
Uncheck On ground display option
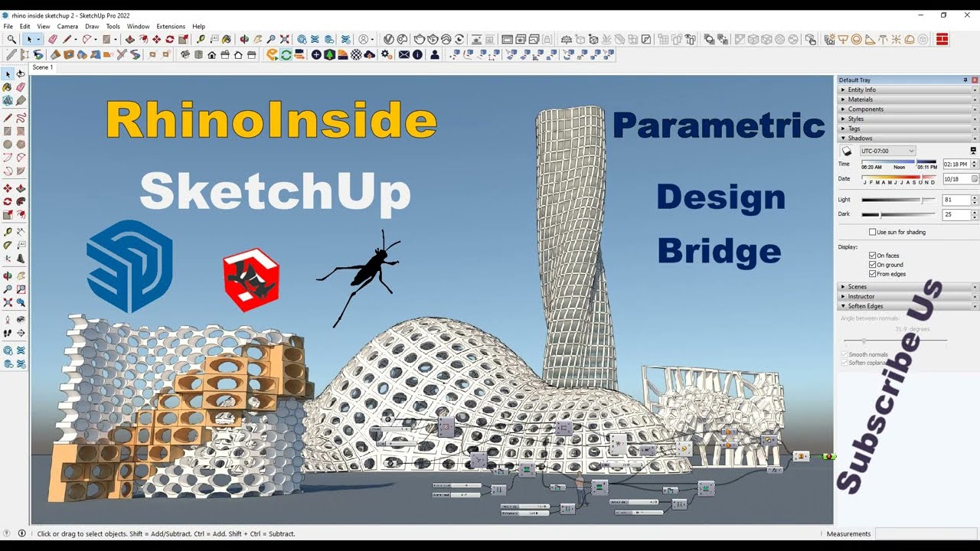pyautogui.click(x=873, y=265)
